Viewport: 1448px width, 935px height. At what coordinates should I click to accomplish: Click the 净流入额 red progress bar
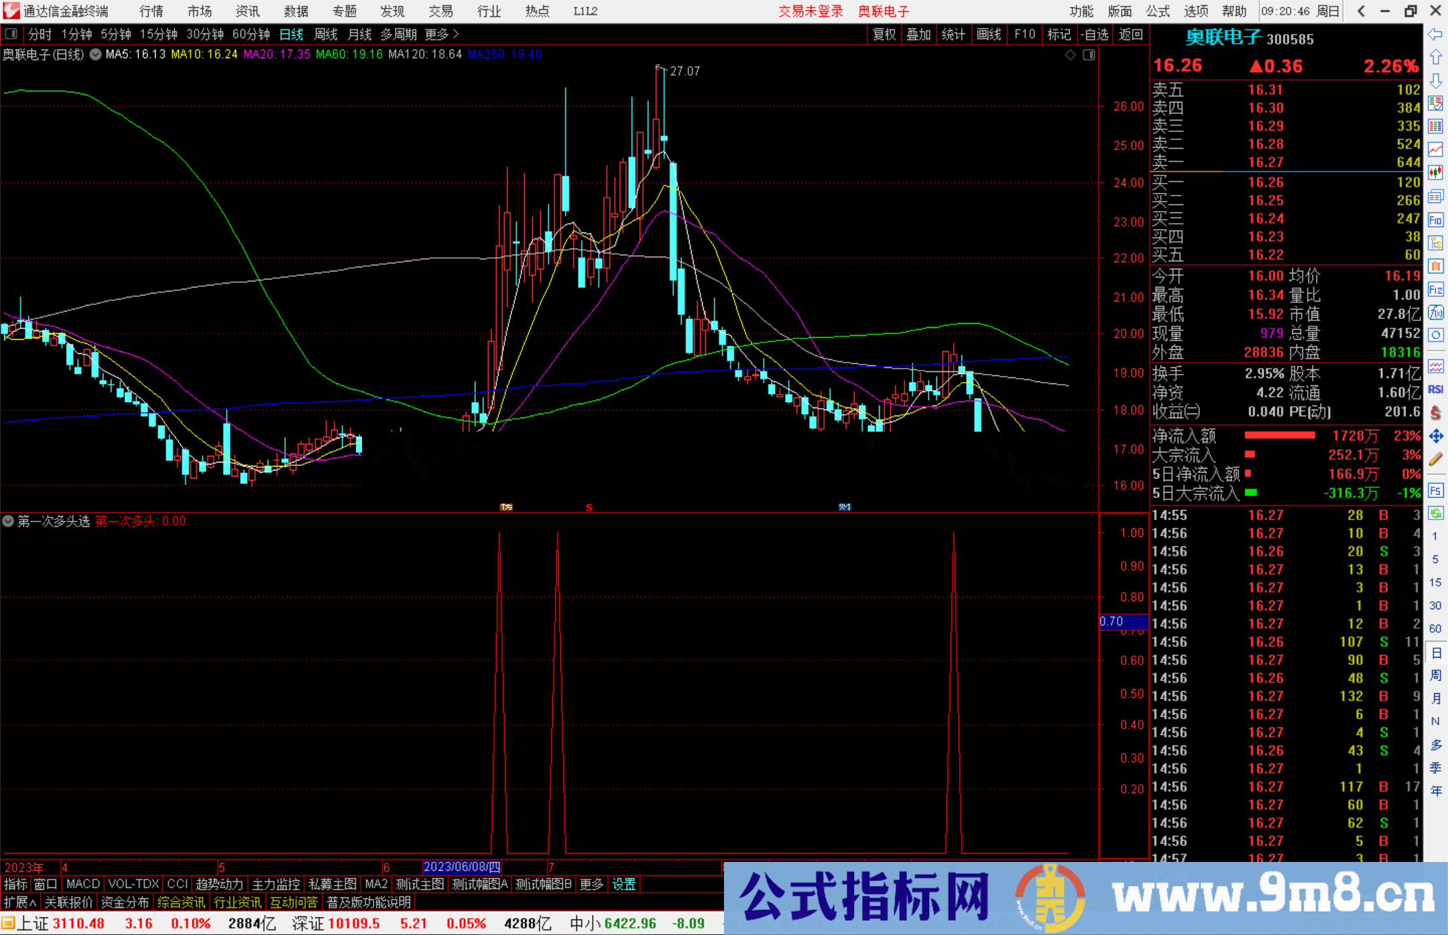pyautogui.click(x=1279, y=435)
